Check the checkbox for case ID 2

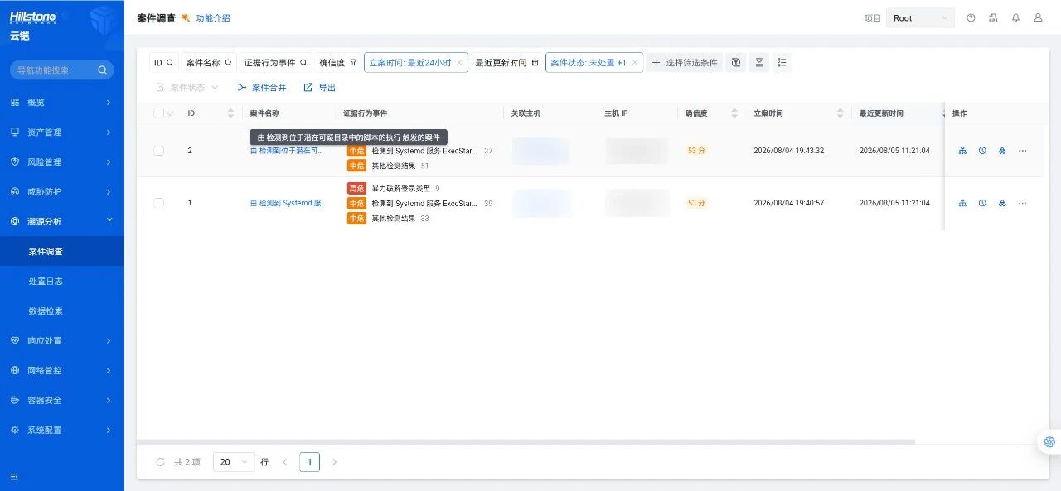click(x=158, y=151)
